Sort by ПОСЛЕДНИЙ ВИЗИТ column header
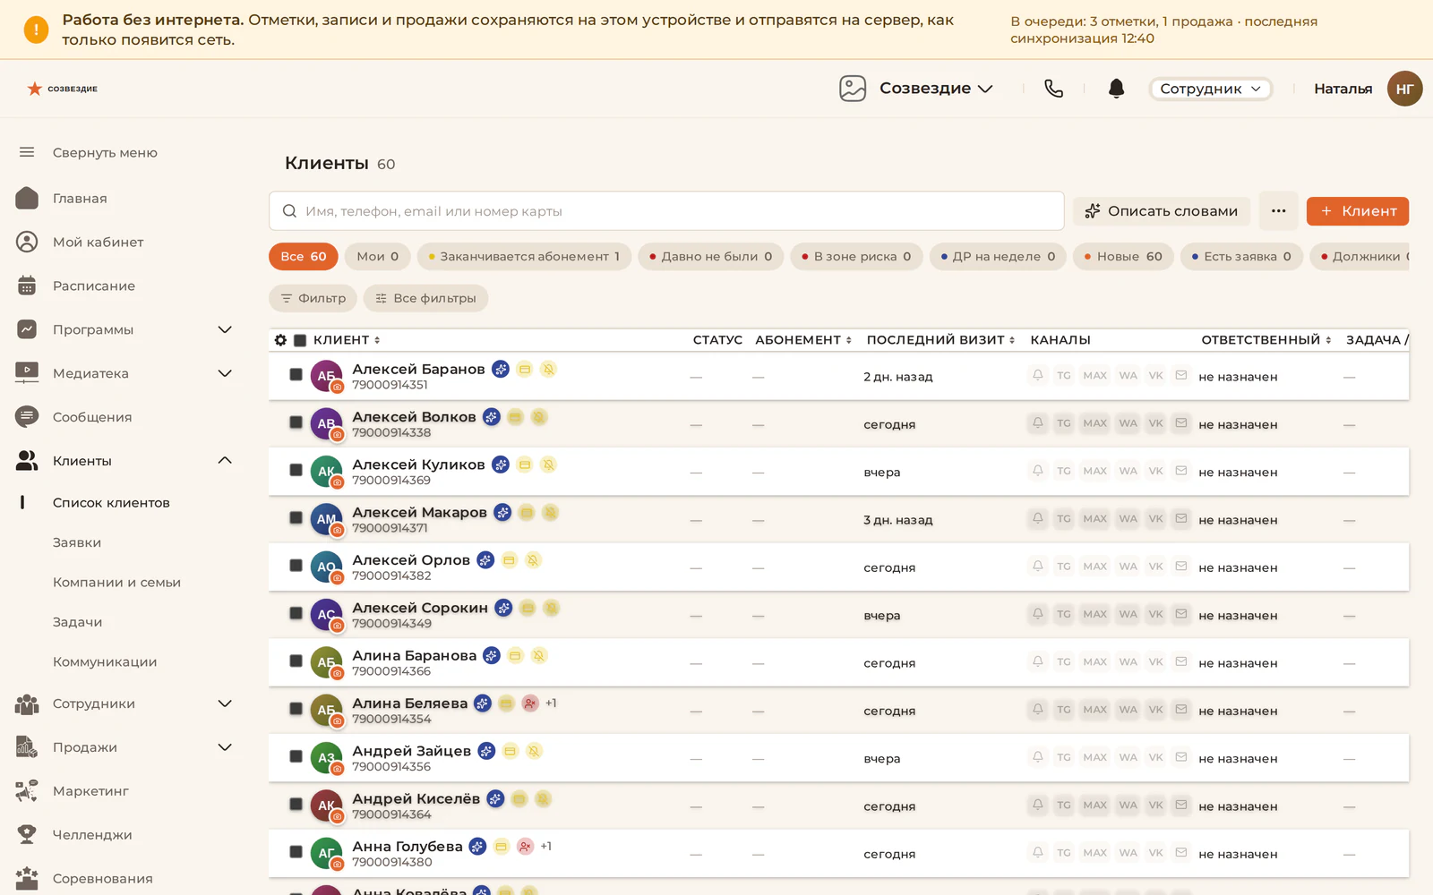The height and width of the screenshot is (895, 1433). tap(940, 340)
